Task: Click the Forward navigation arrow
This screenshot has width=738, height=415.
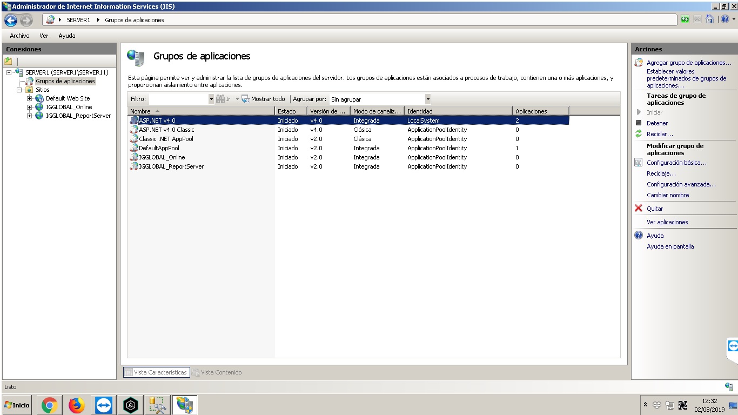Action: tap(26, 21)
